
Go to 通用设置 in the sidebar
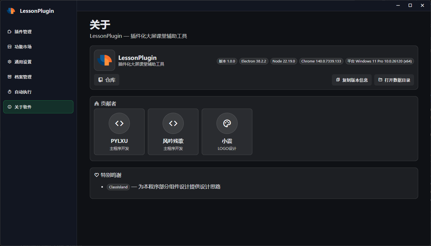[23, 62]
